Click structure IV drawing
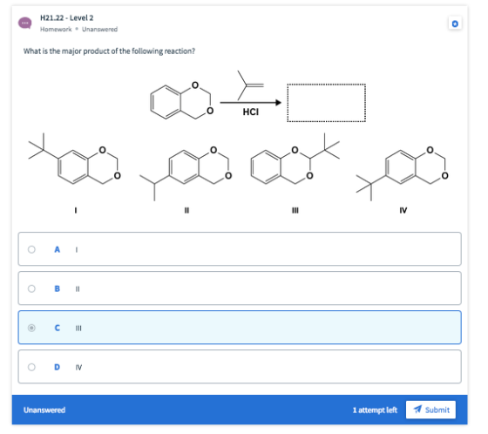 403,173
